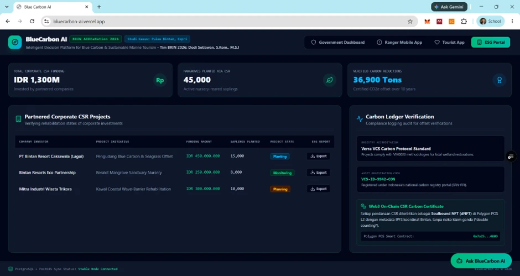520x276 pixels.
Task: Click the Studi Kasus Pulau Bintan badge
Action: tap(157, 39)
